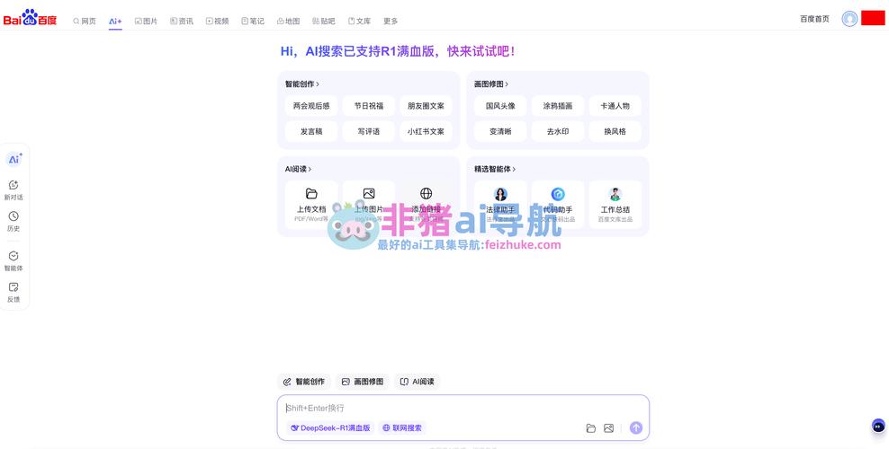Screen dimensions: 889x449
Task: Open the 法律助手 agent
Action: (x=500, y=205)
